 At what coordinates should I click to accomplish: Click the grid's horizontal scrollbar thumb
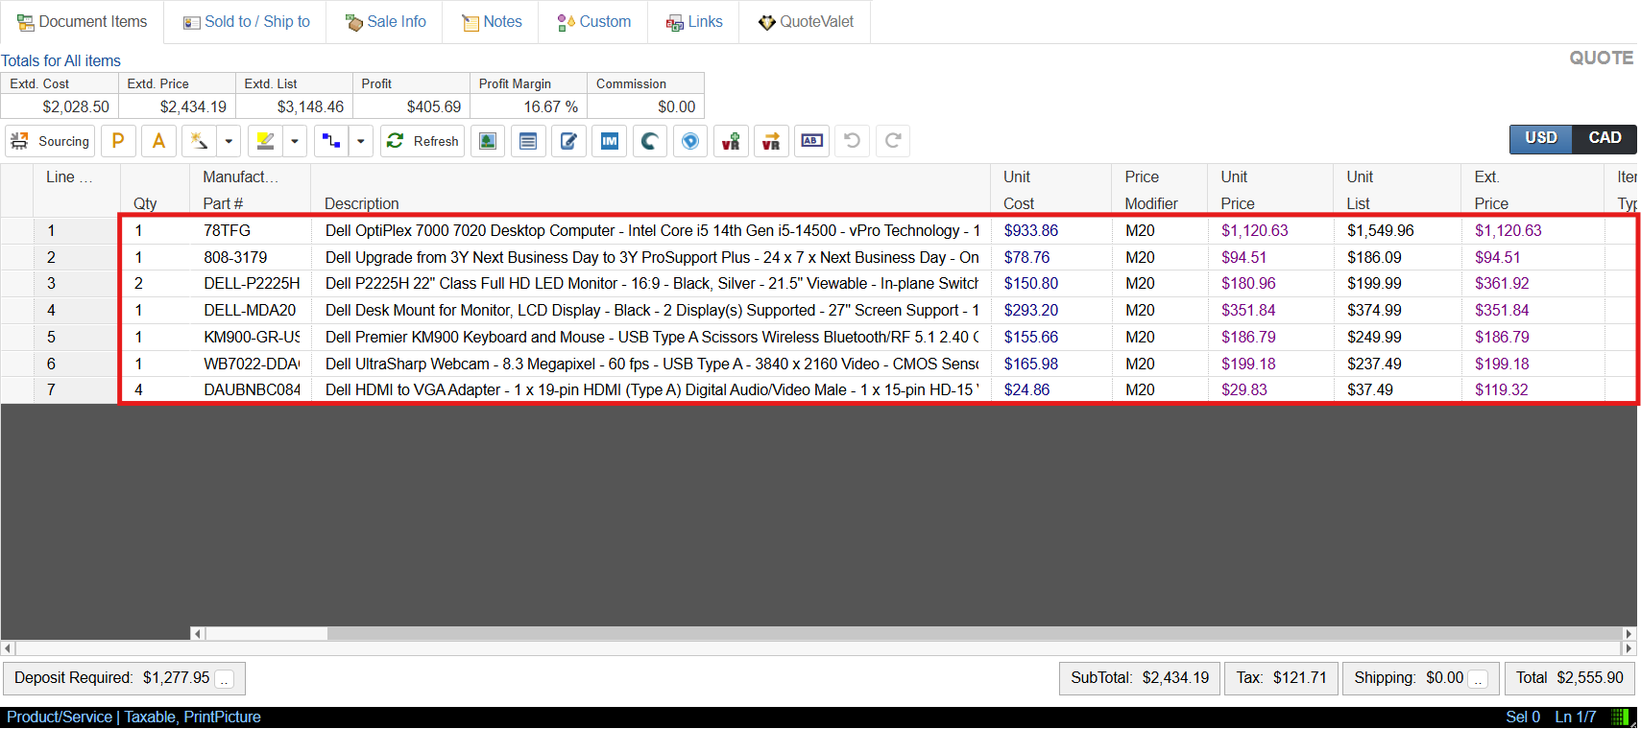tap(266, 633)
